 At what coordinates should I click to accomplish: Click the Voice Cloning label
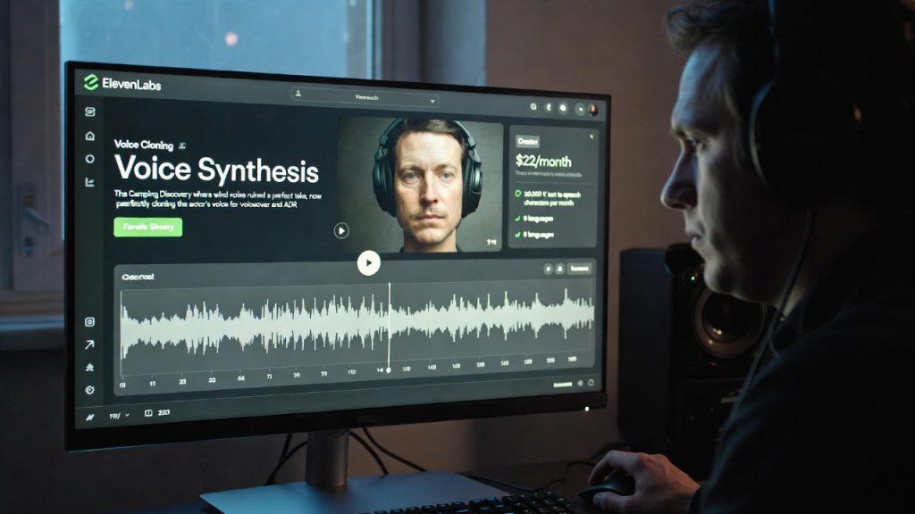(x=144, y=145)
